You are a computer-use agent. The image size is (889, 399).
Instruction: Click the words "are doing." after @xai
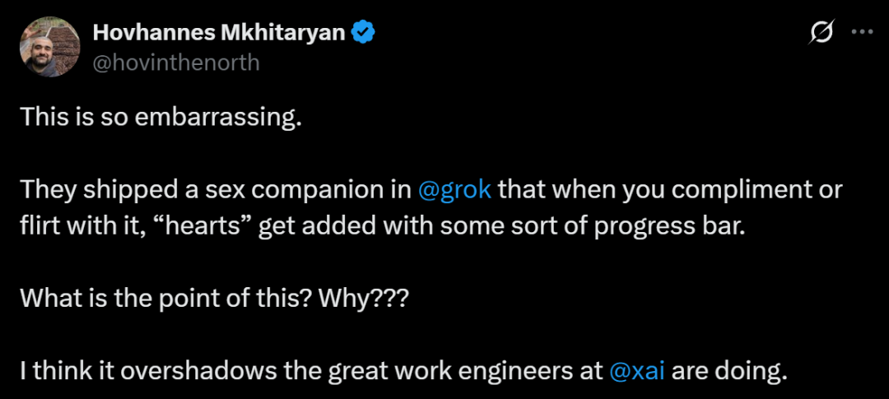tap(730, 371)
